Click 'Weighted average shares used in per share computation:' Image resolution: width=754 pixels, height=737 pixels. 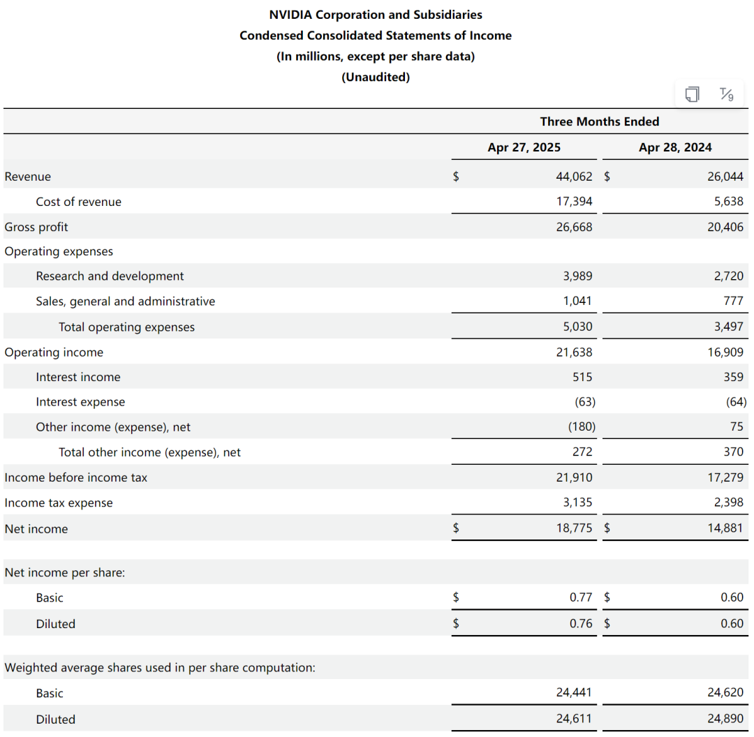(x=160, y=668)
